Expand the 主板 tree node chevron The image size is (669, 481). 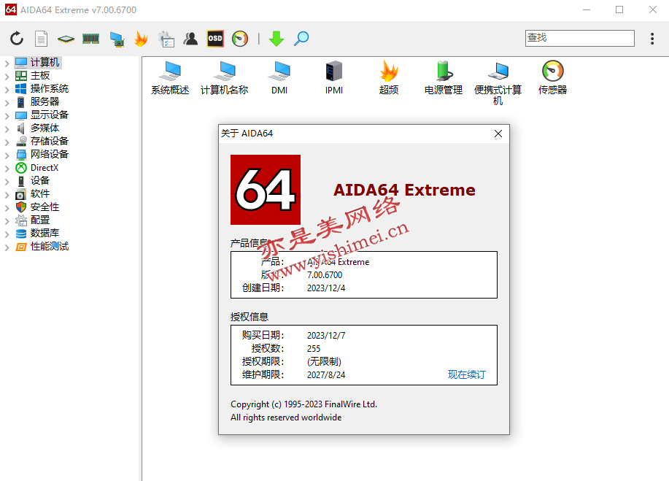(x=7, y=77)
